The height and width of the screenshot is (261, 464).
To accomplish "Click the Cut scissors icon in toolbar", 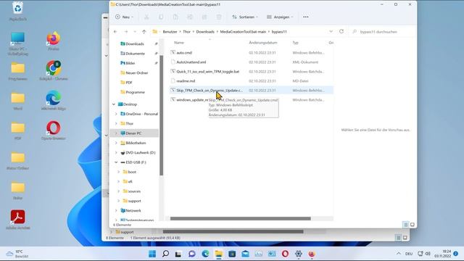I will coord(146,17).
